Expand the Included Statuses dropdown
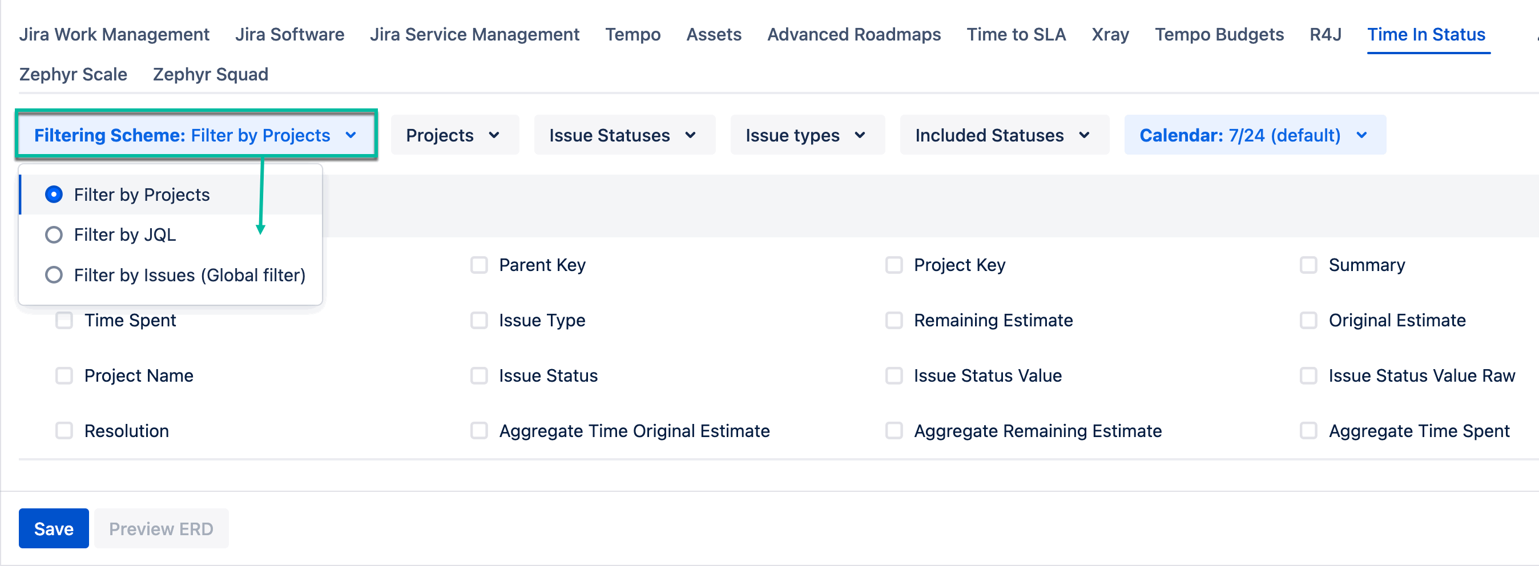 pos(1004,135)
